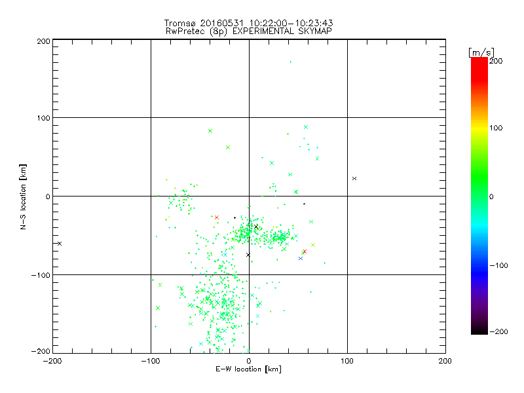524x393 pixels.
Task: Click the colorbar tick label '-200'
Action: [x=498, y=331]
